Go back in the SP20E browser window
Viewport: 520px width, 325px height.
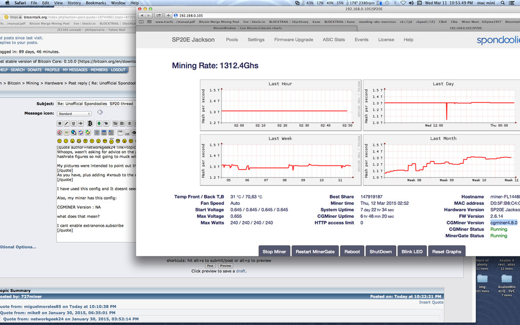(x=142, y=15)
